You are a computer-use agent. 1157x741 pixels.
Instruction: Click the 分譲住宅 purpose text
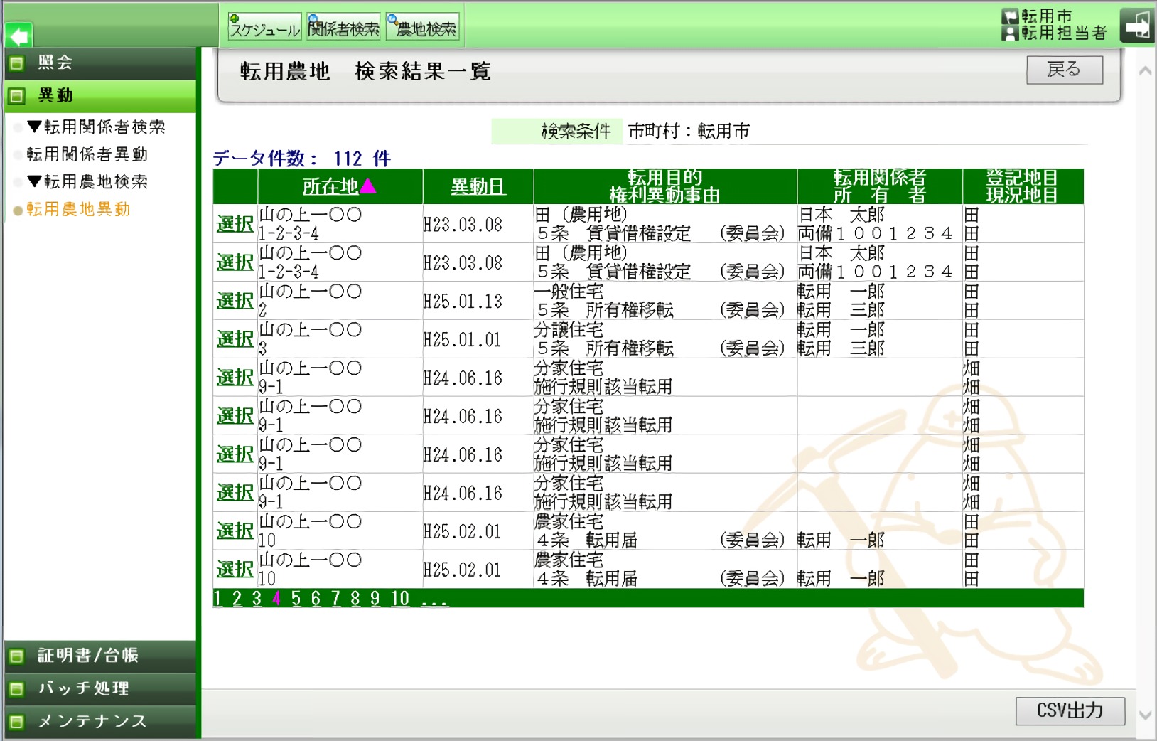pyautogui.click(x=569, y=330)
